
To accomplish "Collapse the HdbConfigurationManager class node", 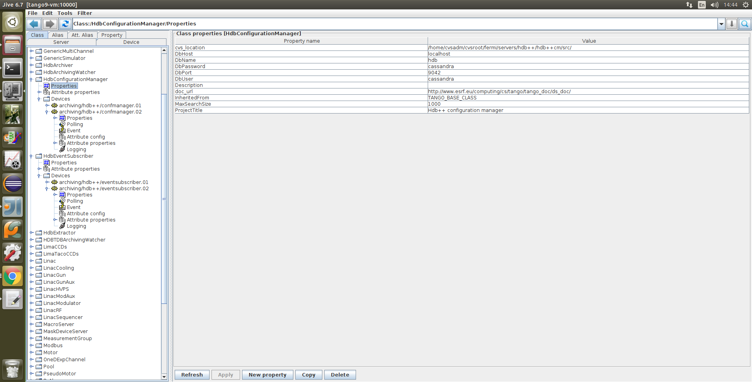I will click(x=31, y=79).
